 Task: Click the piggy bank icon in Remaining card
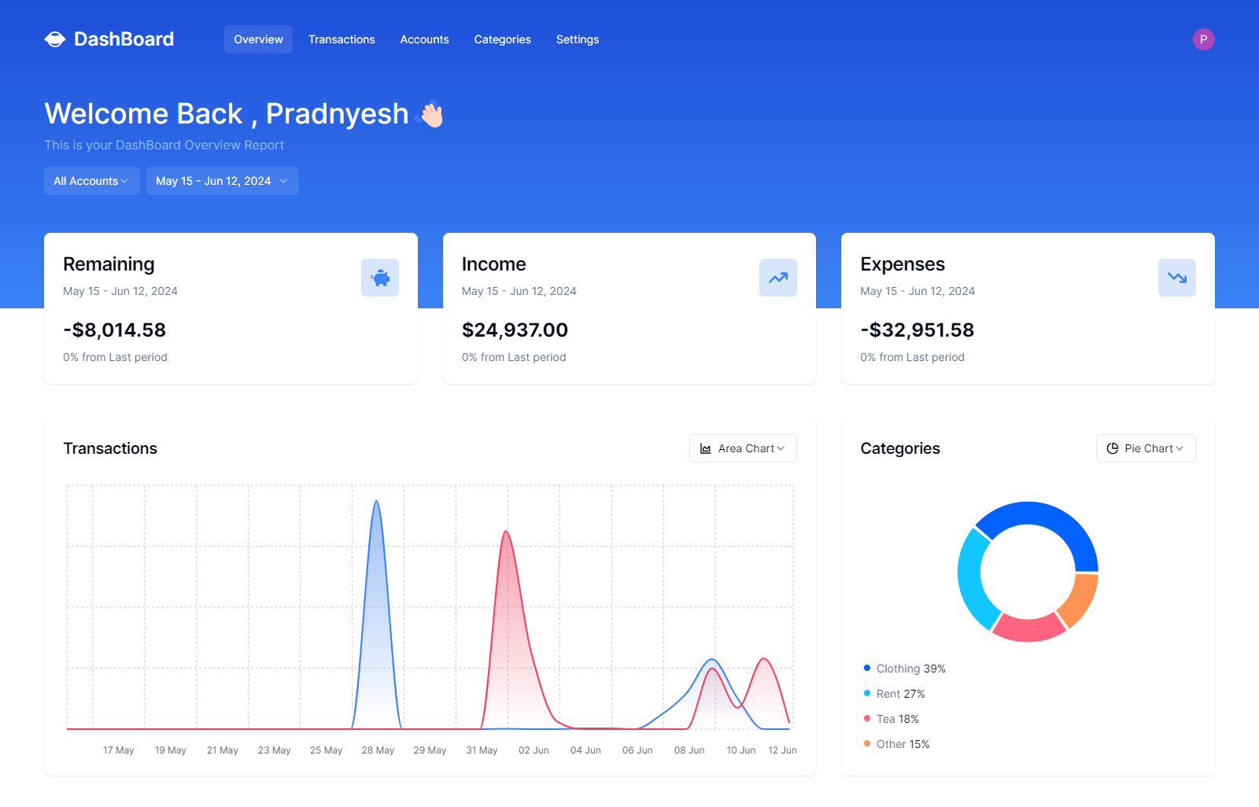[x=380, y=278]
